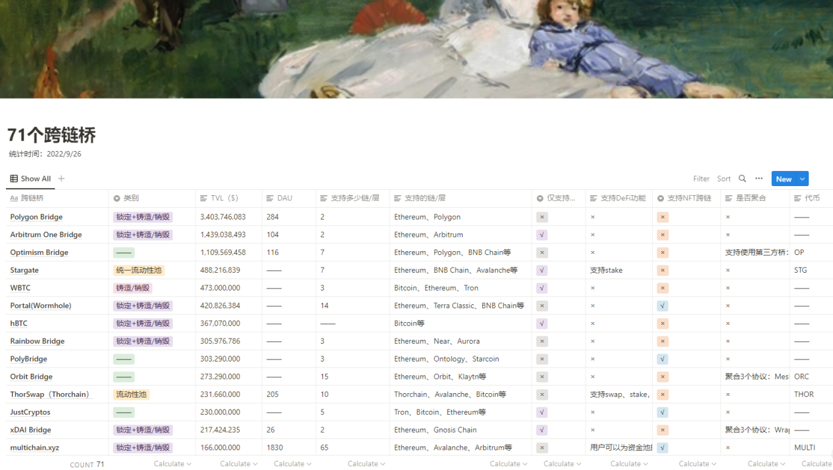Click the 统一流动性池 tag in Stargate row
This screenshot has height=470, width=833.
(x=138, y=270)
